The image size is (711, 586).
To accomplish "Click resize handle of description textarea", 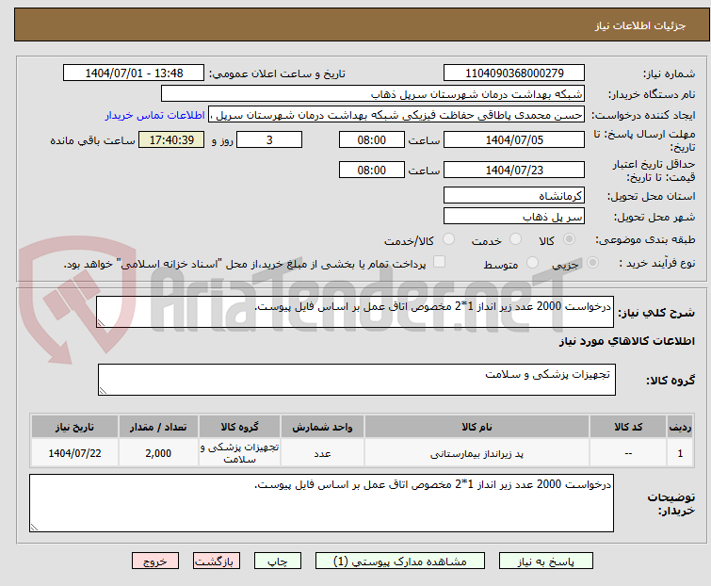I will tap(101, 323).
